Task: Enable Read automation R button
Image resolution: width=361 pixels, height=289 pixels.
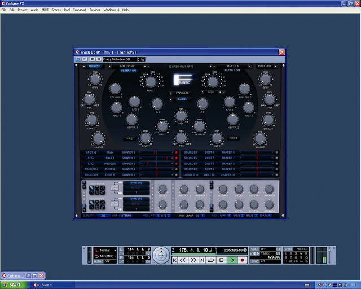Action: tap(93, 59)
